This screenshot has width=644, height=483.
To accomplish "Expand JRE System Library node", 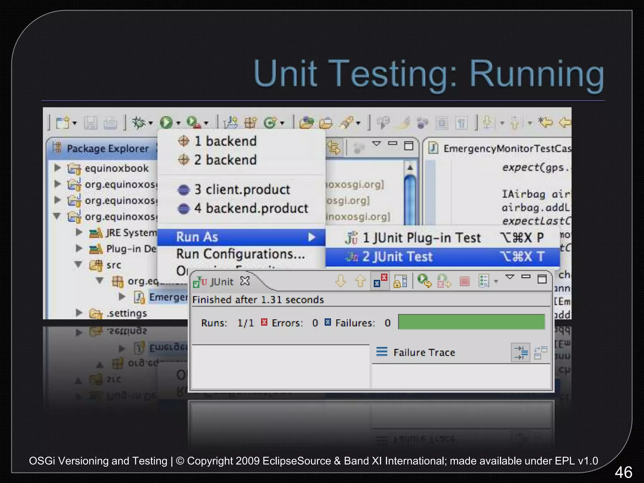I will coord(79,232).
